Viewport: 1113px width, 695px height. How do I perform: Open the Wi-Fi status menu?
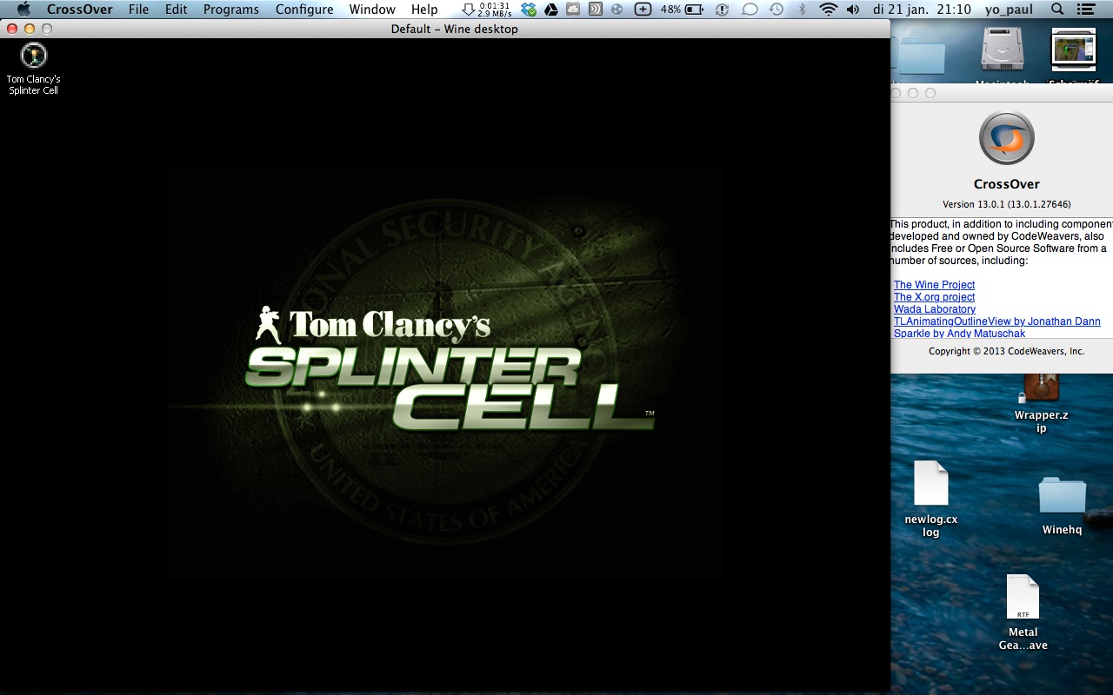coord(828,10)
